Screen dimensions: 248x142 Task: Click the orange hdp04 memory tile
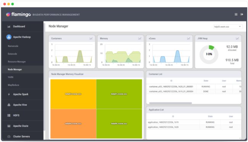click(x=73, y=124)
